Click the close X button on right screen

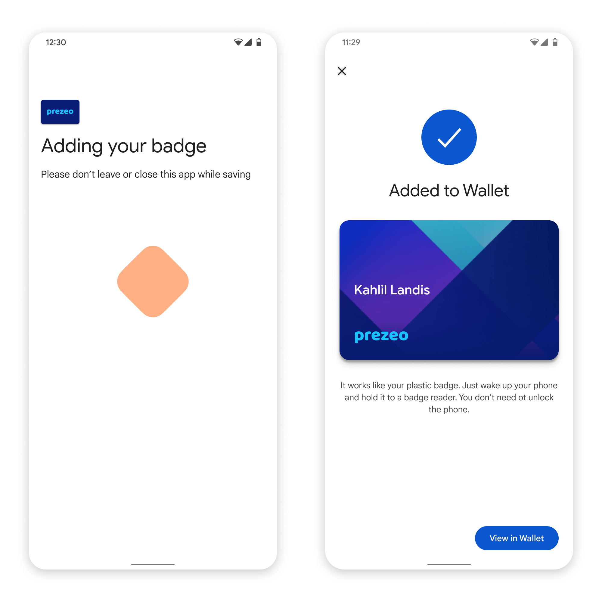click(342, 71)
